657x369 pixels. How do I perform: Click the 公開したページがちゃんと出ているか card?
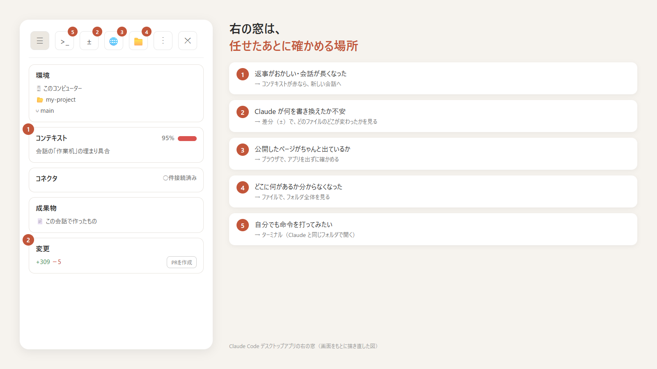[x=433, y=154]
